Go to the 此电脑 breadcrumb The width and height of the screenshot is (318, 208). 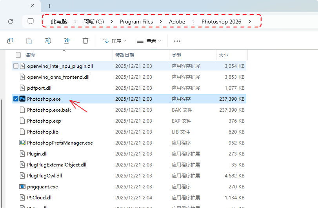coord(59,22)
